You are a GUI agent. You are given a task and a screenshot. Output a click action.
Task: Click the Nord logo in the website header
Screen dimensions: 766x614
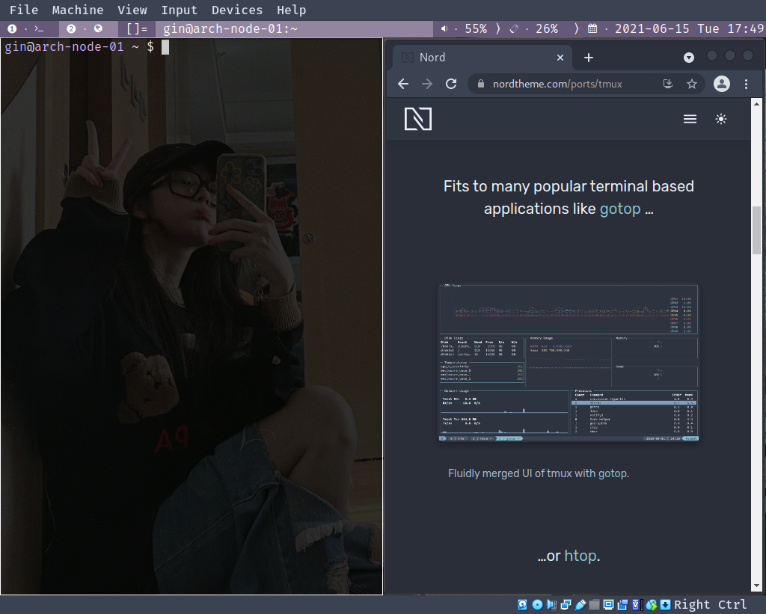417,118
